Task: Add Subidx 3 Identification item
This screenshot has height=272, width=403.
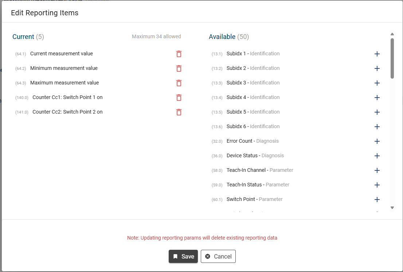Action: 377,83
